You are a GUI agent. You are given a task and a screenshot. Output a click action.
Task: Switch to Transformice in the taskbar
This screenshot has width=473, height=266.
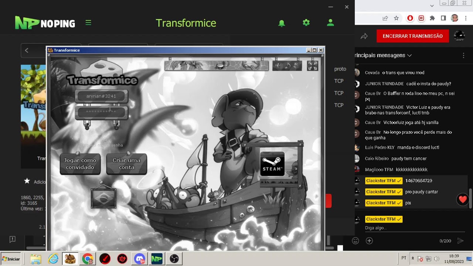pos(70,259)
